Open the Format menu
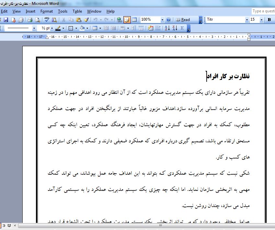The image size is (275, 230). (46, 11)
